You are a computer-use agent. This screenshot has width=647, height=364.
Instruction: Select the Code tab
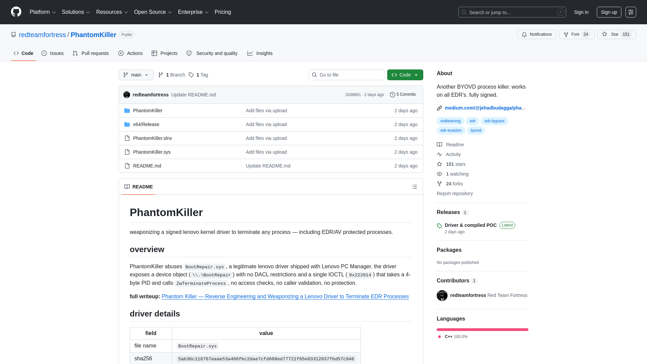[x=24, y=53]
